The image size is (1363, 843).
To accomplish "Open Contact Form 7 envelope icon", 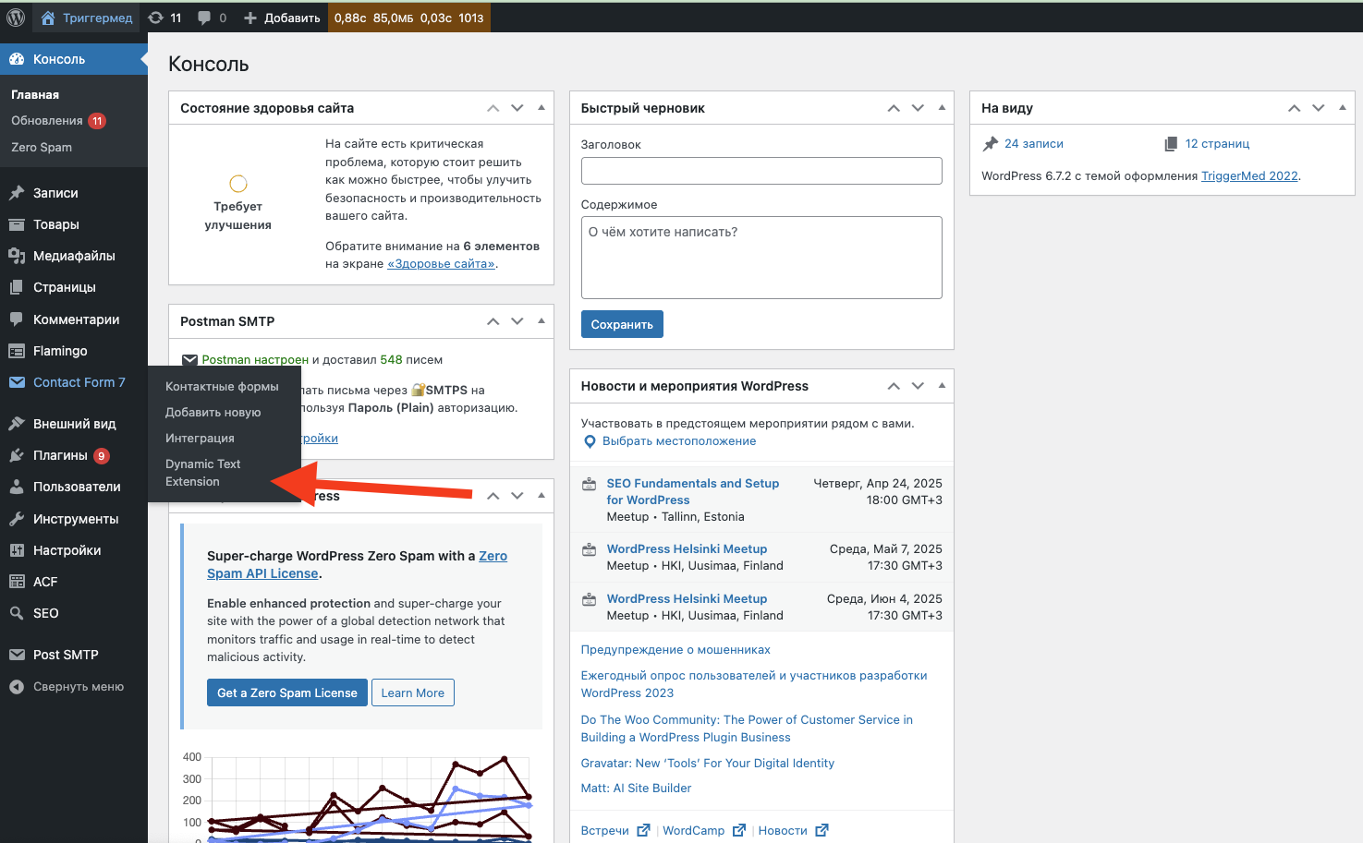I will [x=17, y=382].
